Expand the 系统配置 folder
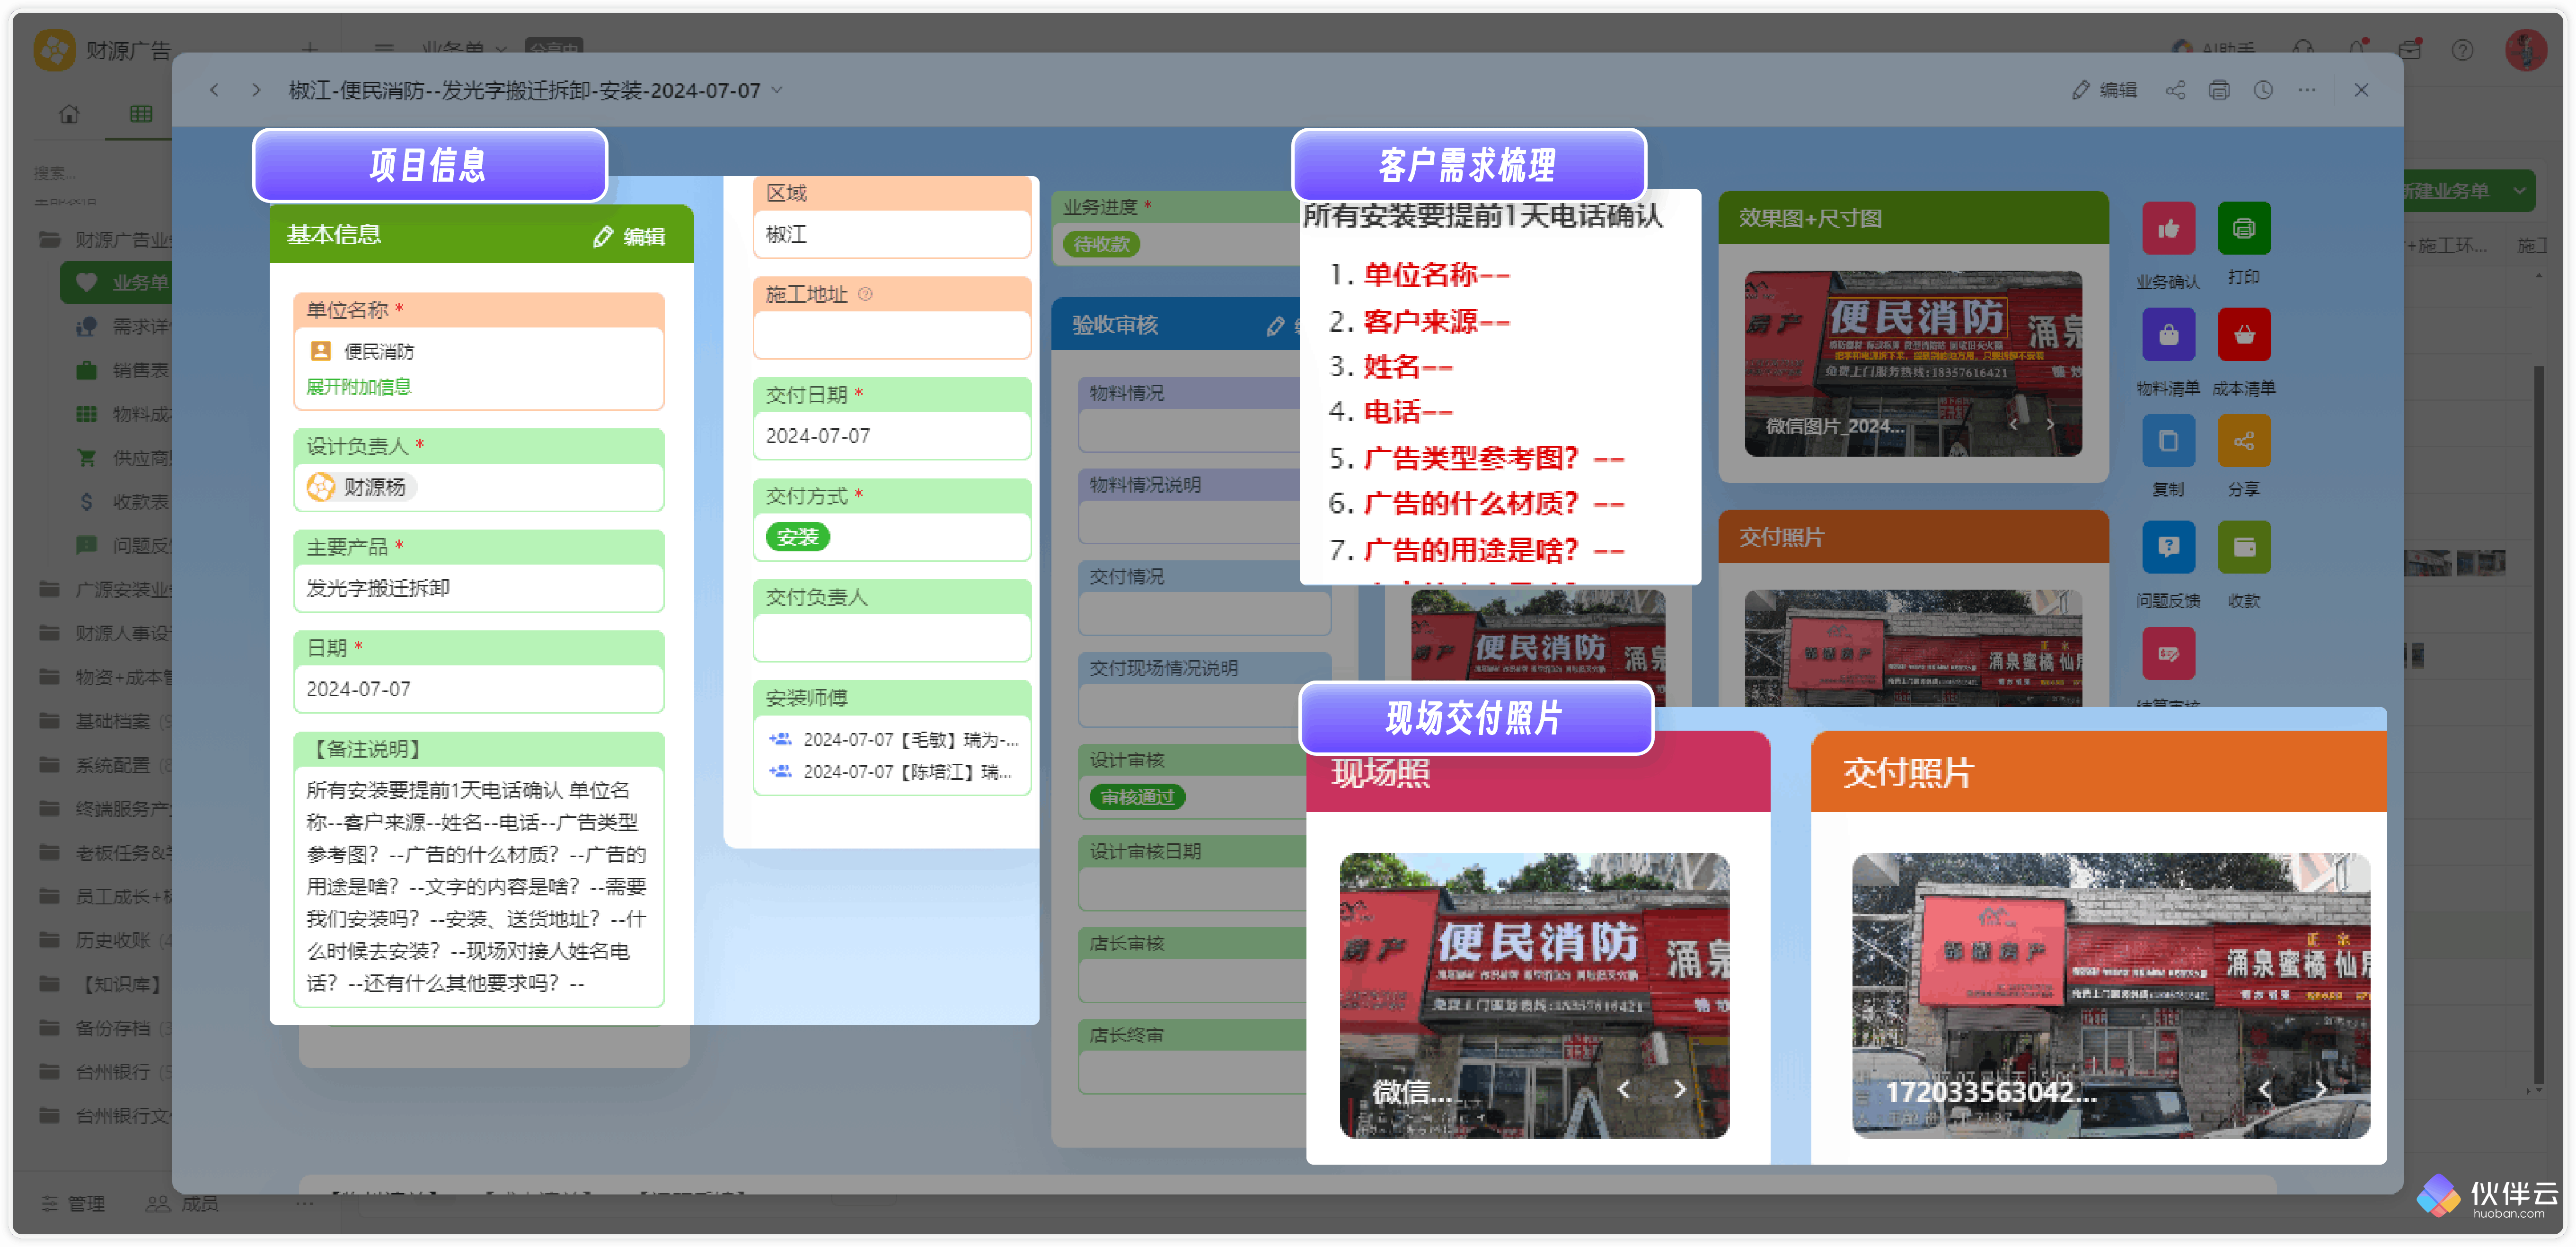This screenshot has width=2576, height=1247. tap(49, 765)
